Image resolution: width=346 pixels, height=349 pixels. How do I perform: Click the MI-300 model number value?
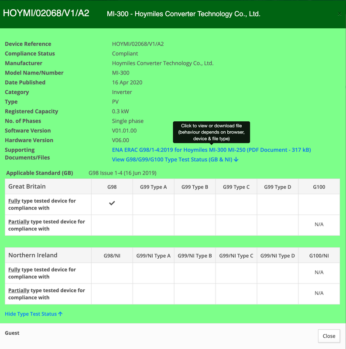coord(121,73)
